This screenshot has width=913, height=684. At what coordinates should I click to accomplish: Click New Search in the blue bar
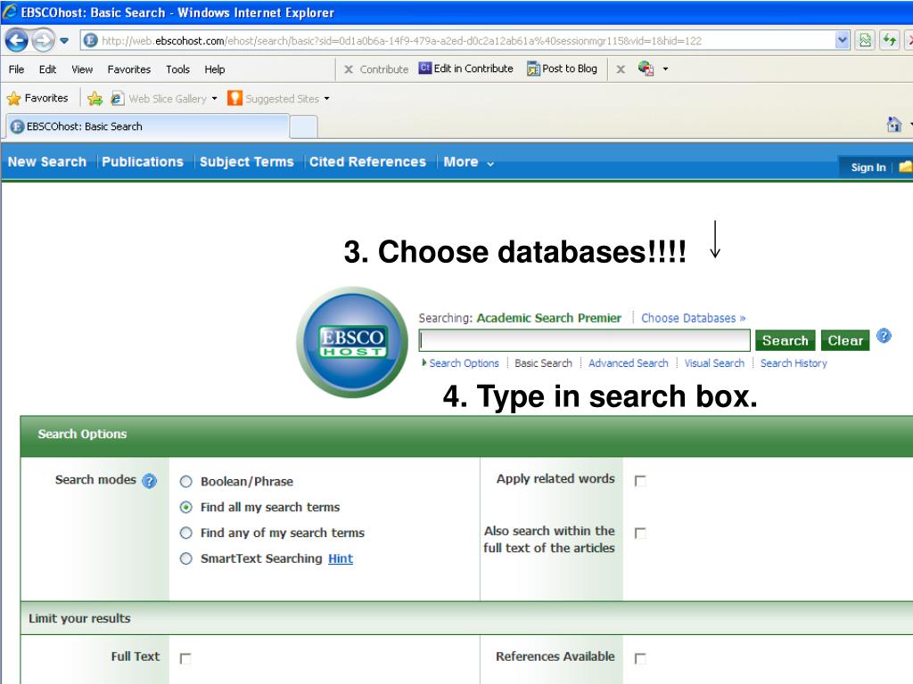tap(47, 162)
